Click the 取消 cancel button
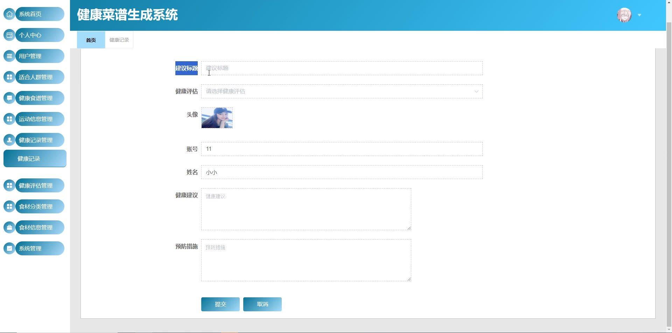The height and width of the screenshot is (333, 672). pyautogui.click(x=262, y=304)
